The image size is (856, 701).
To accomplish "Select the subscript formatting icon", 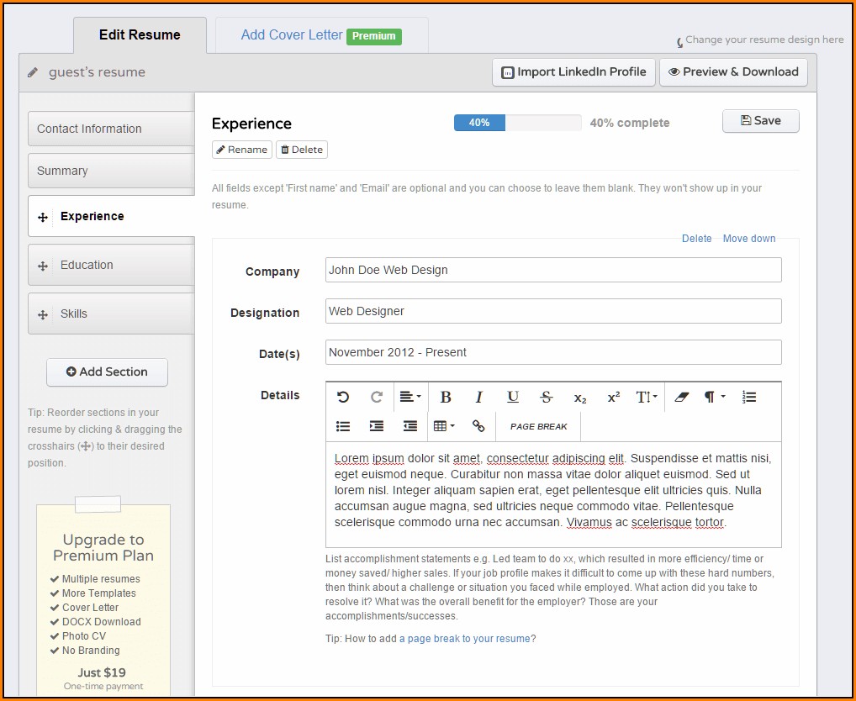I will click(580, 398).
